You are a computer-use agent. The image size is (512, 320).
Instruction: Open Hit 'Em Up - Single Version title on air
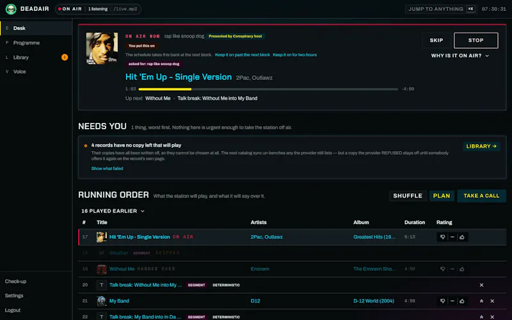[179, 77]
